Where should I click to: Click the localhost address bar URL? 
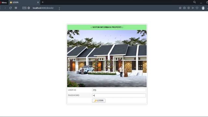43,8
